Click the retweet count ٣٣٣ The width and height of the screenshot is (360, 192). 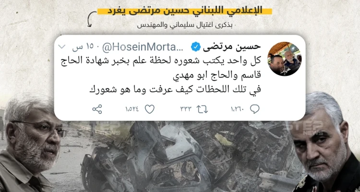pos(186,109)
